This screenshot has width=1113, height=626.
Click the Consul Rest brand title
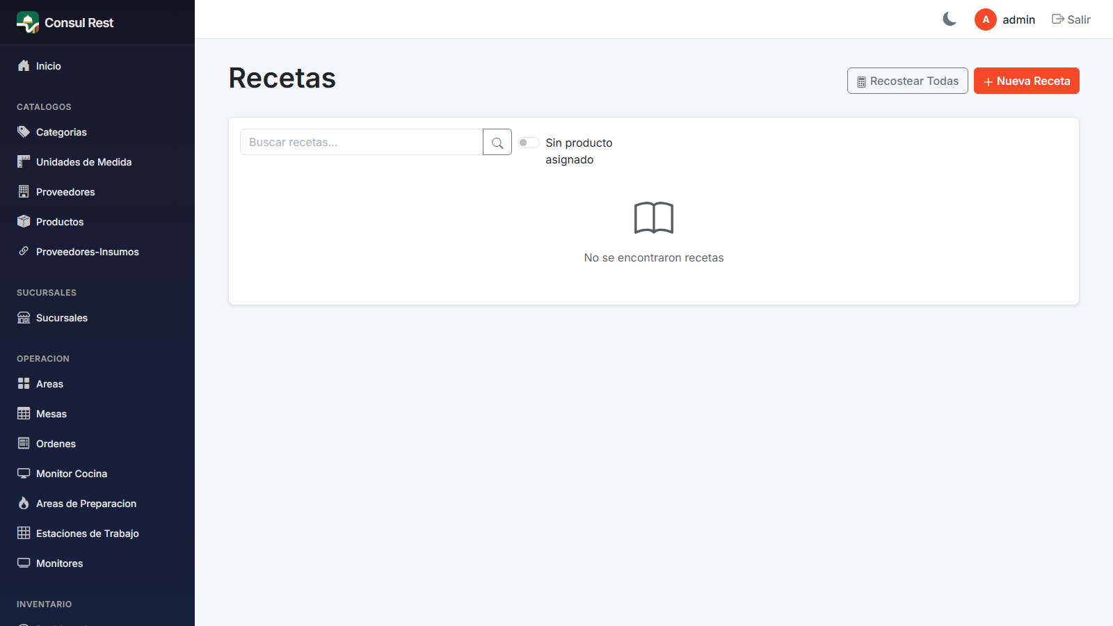[79, 22]
